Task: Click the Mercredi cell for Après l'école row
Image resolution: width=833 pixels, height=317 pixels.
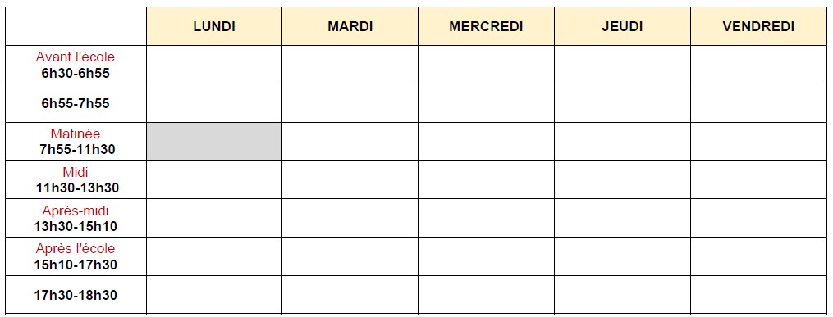Action: [x=486, y=256]
